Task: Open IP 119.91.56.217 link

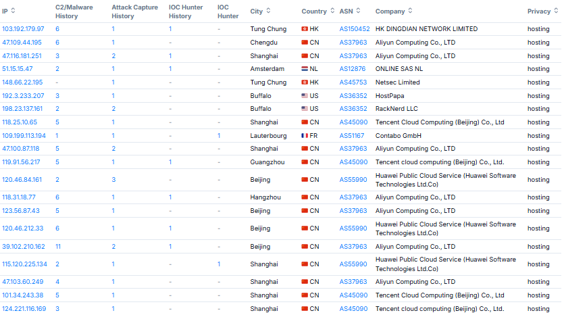Action: click(21, 162)
